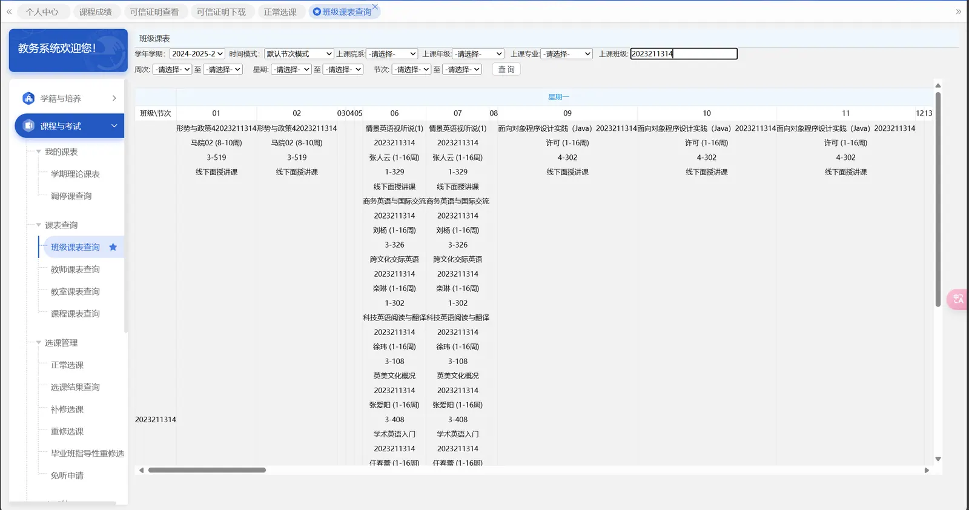The height and width of the screenshot is (510, 969).
Task: Switch to the 课程成绩 tab
Action: tap(95, 12)
